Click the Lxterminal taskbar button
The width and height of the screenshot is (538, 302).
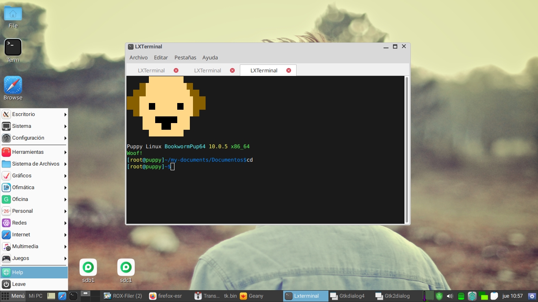305,296
